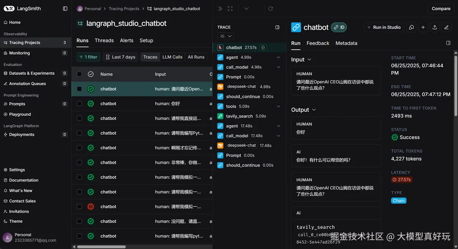Collapse the tools node in trace tree
The width and height of the screenshot is (458, 249).
pyautogui.click(x=278, y=106)
